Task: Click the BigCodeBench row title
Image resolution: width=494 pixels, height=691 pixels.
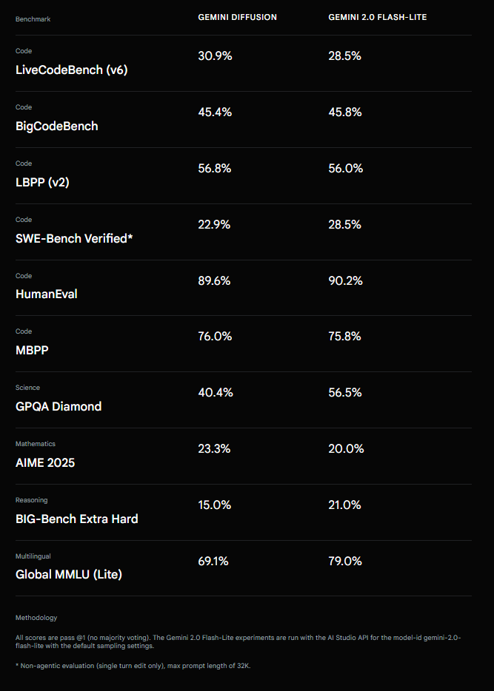Action: click(57, 126)
